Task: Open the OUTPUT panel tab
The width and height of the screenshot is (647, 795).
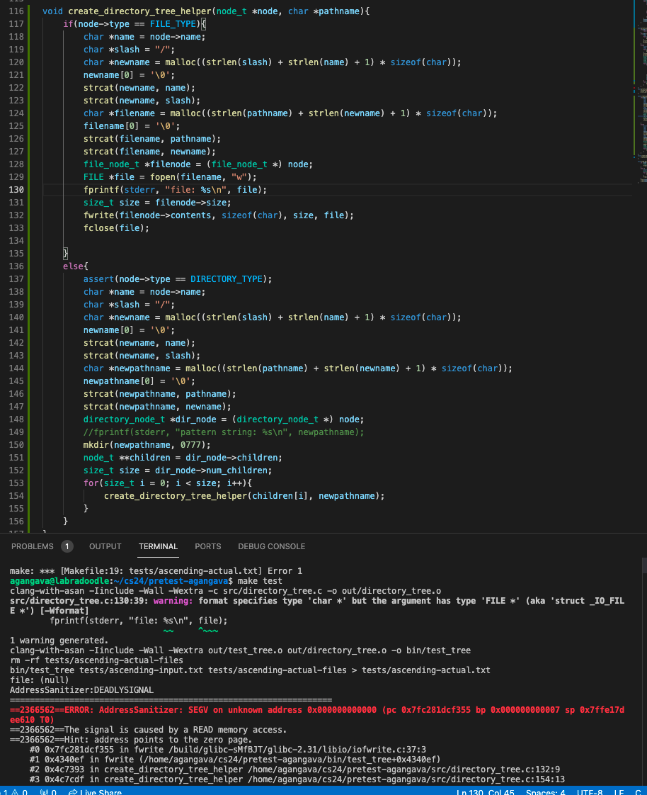Action: point(105,546)
